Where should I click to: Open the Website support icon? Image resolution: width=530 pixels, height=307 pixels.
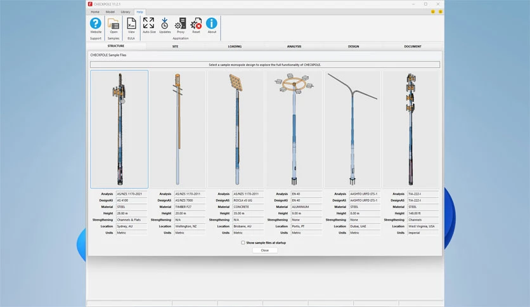pos(96,26)
